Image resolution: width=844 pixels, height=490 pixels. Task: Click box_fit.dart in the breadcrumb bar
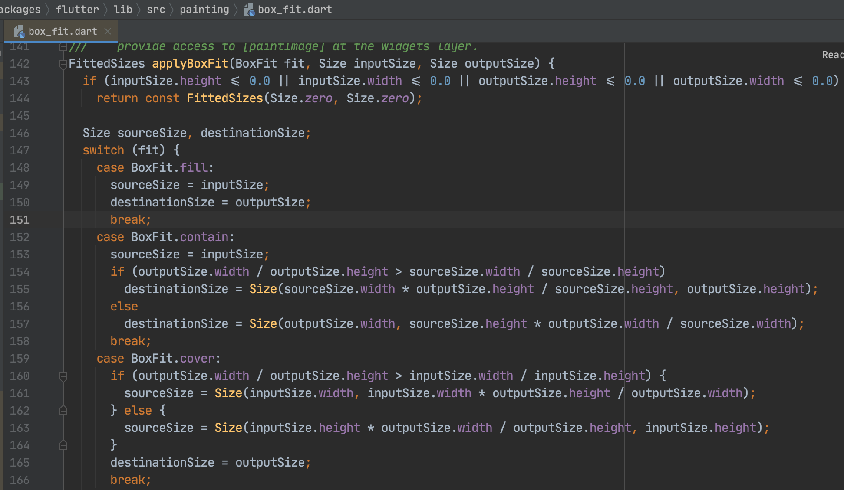click(295, 10)
